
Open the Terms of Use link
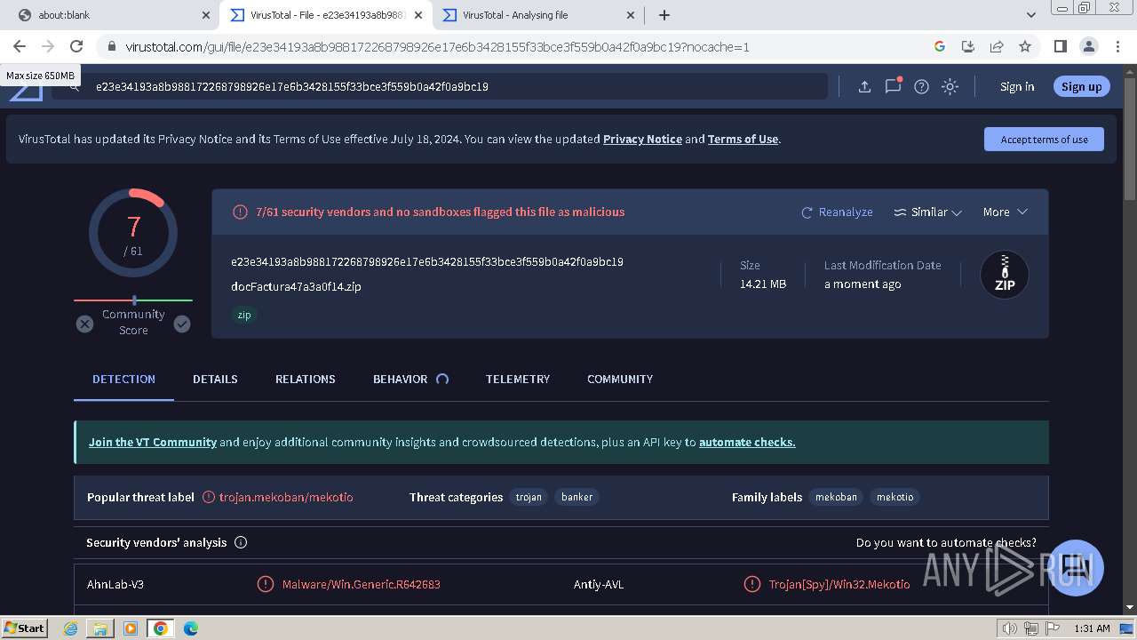(x=743, y=139)
